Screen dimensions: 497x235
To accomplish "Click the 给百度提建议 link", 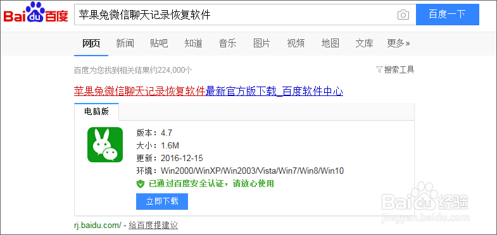I will [x=153, y=226].
